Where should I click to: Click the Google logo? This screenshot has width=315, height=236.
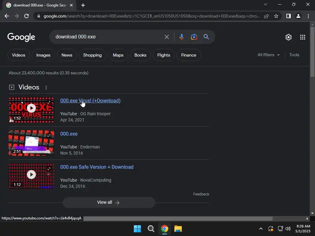(x=21, y=37)
